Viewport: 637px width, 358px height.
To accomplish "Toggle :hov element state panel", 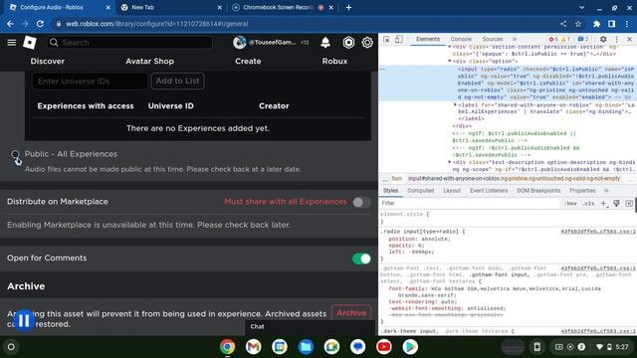I will click(570, 203).
